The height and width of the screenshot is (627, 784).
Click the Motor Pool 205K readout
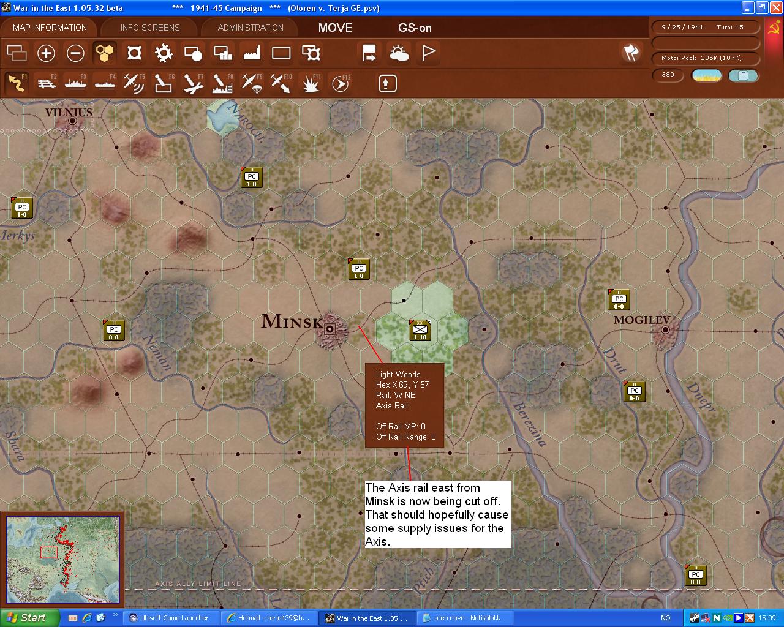point(706,58)
